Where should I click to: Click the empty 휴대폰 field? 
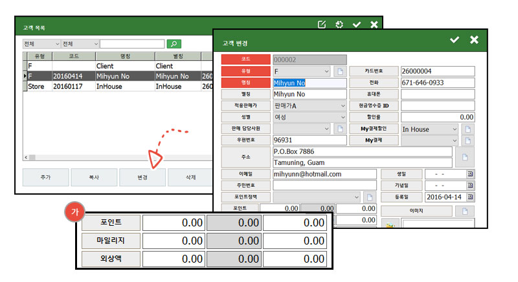438,94
